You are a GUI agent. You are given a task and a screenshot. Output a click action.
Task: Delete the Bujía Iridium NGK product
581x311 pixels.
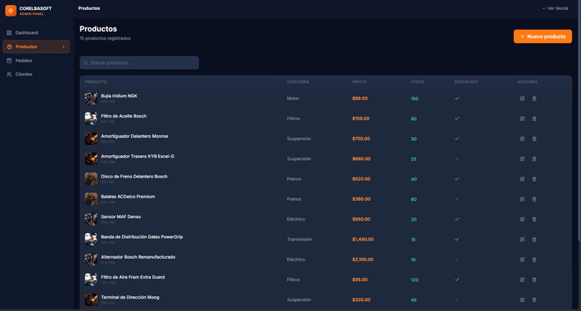pyautogui.click(x=534, y=99)
